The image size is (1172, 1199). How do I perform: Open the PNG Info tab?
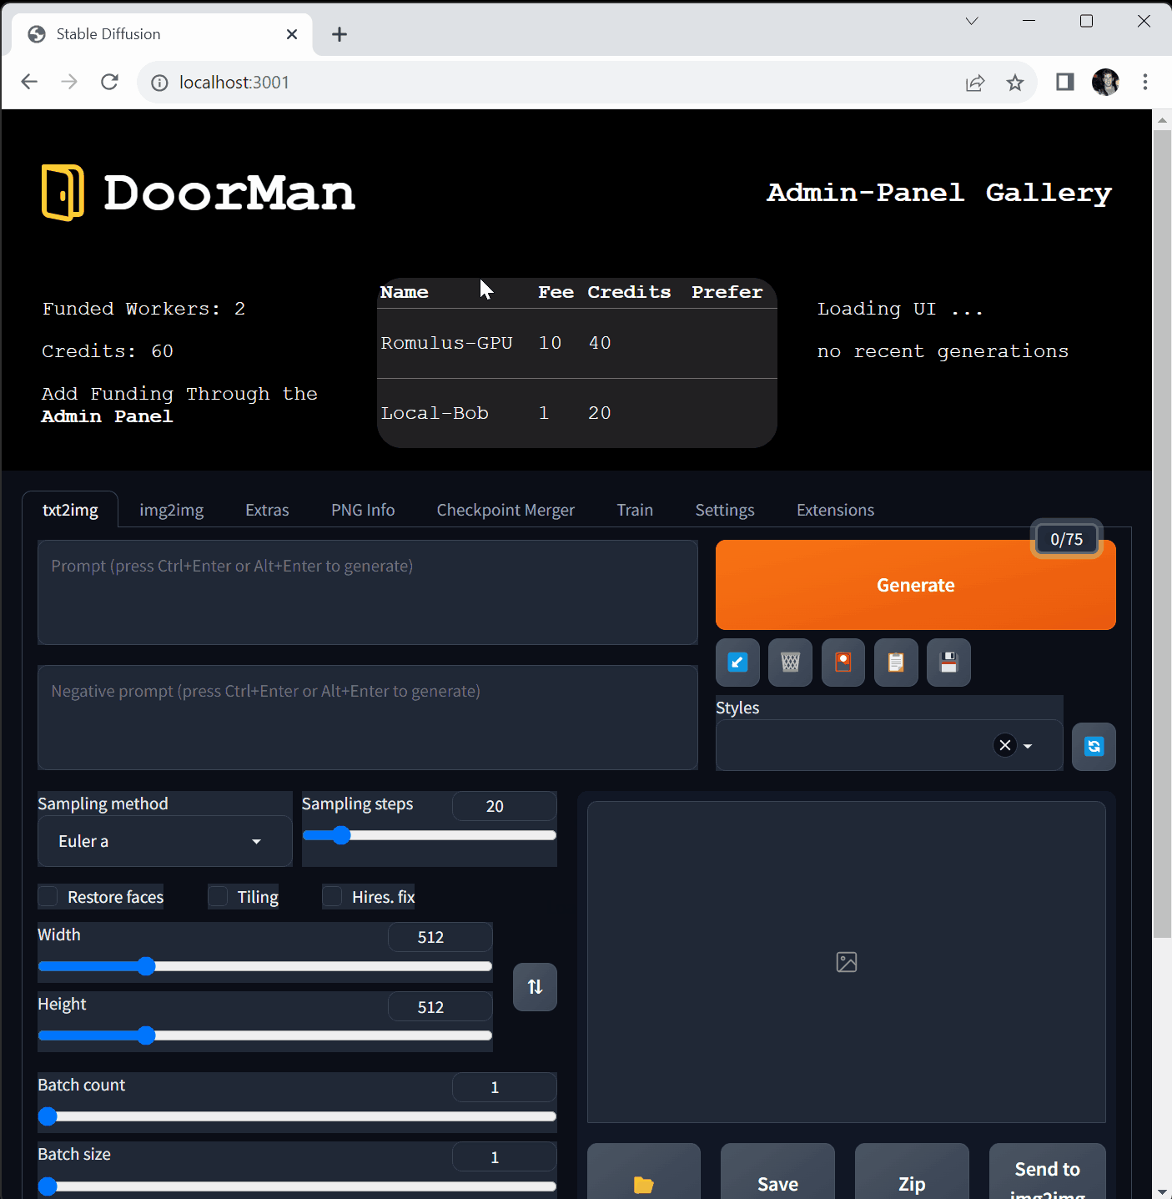pos(363,510)
